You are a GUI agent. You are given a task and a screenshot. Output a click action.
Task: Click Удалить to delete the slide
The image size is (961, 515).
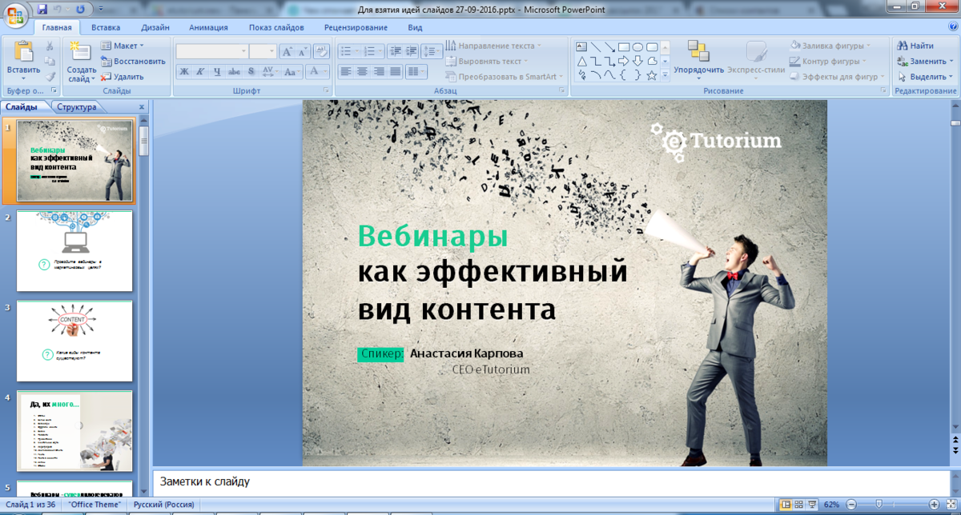click(x=122, y=77)
